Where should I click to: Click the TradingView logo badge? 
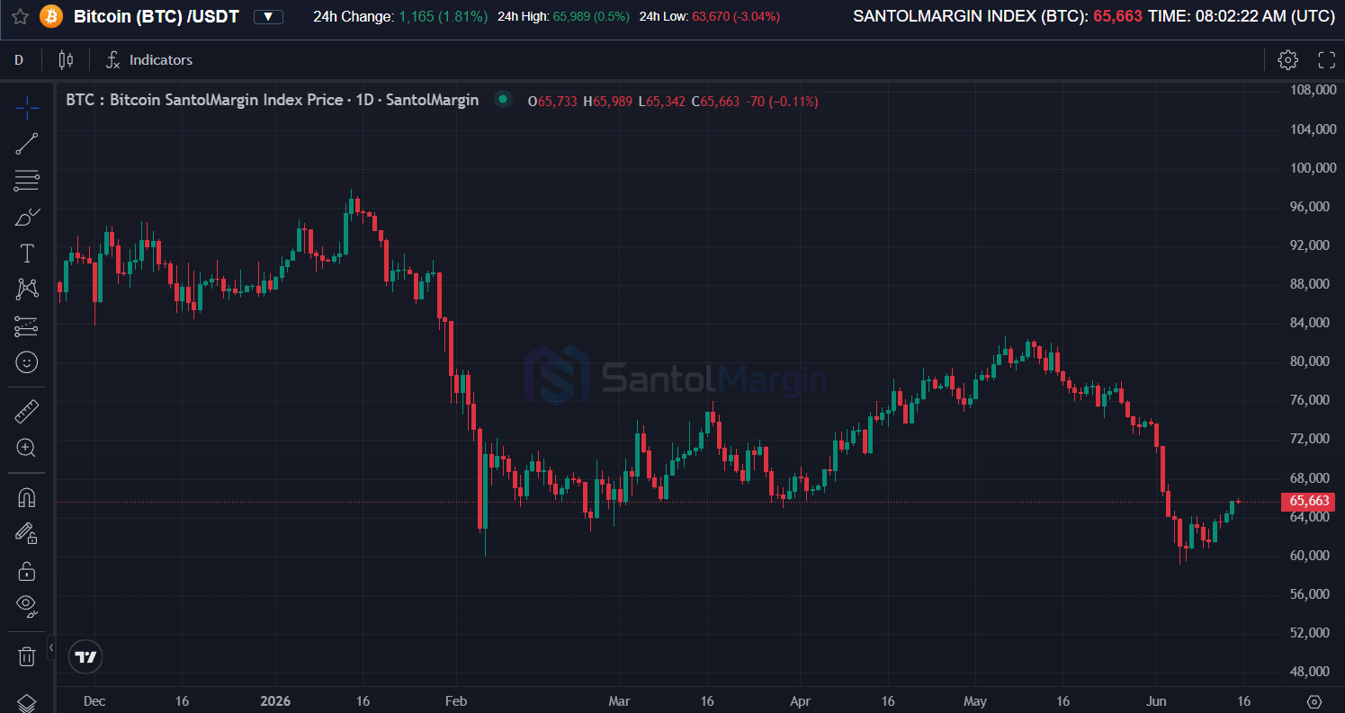85,657
